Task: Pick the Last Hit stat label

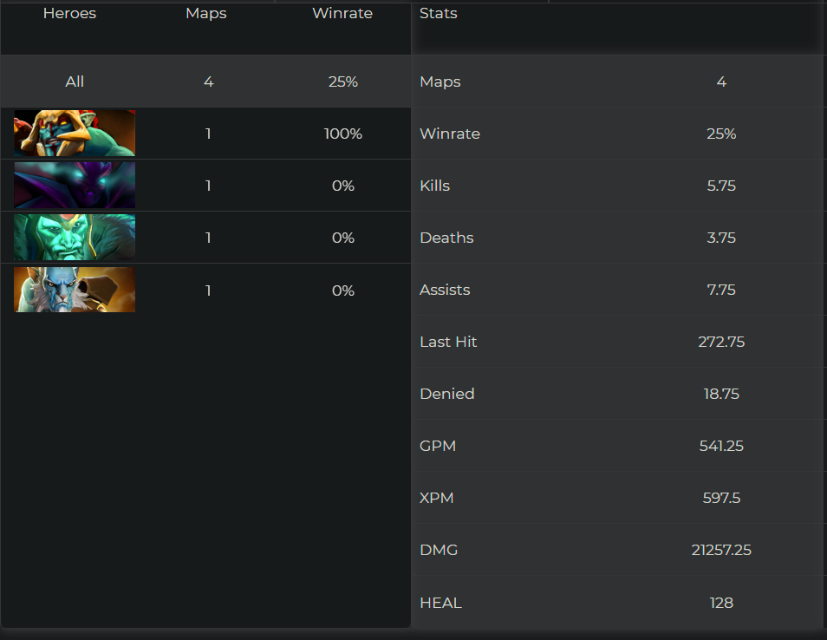Action: tap(448, 342)
